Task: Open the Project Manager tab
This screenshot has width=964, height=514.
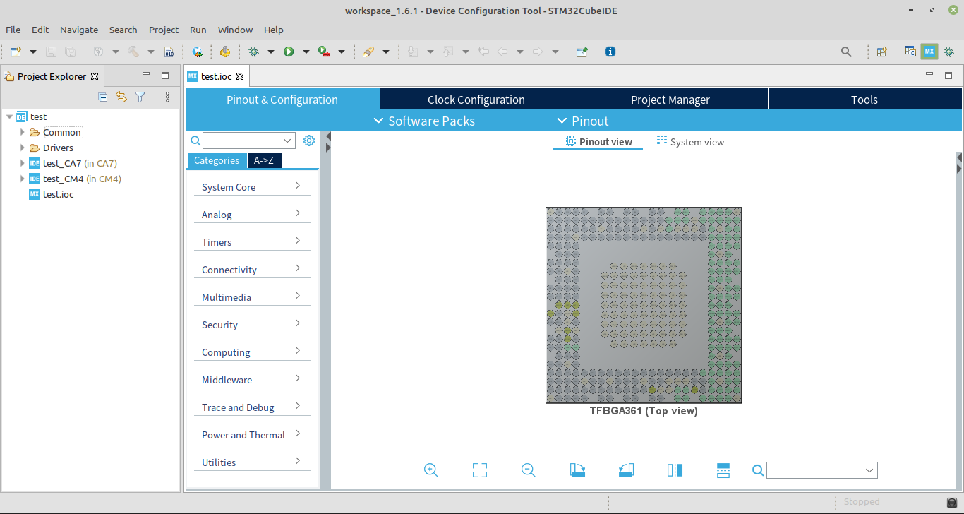Action: point(670,100)
